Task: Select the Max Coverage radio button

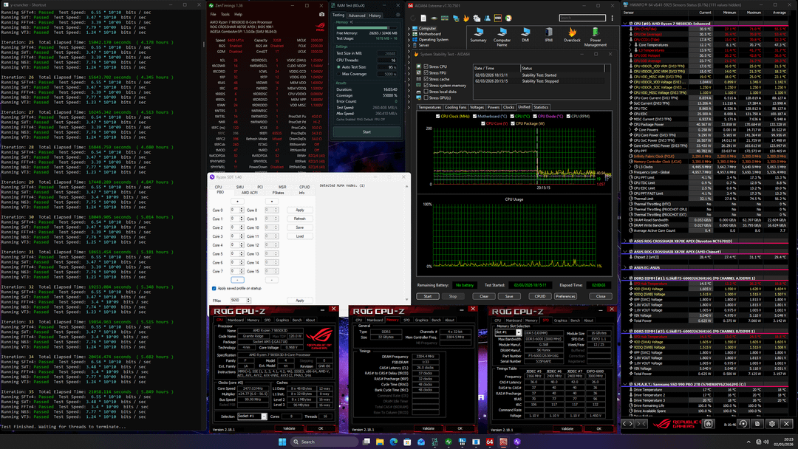Action: 338,74
